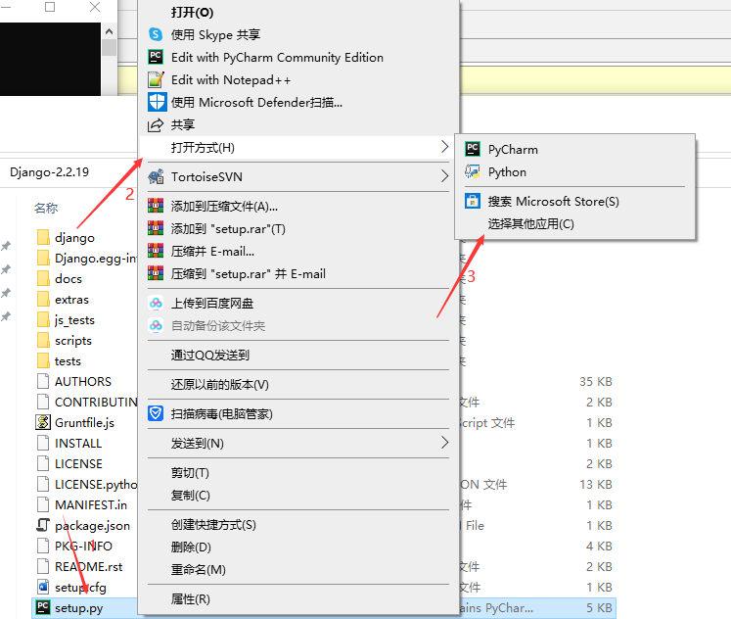Select 剪切(T) from the context menu
The image size is (731, 619).
click(x=190, y=472)
